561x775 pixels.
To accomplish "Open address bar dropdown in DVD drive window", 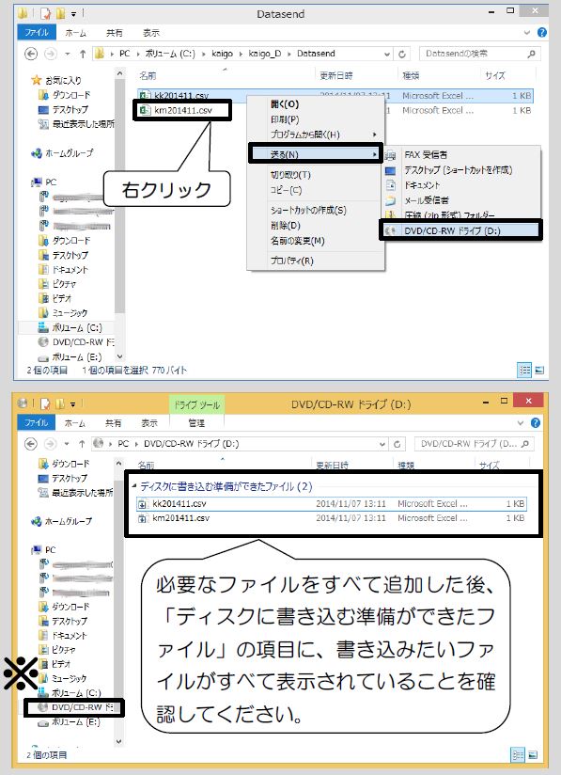I will point(382,444).
